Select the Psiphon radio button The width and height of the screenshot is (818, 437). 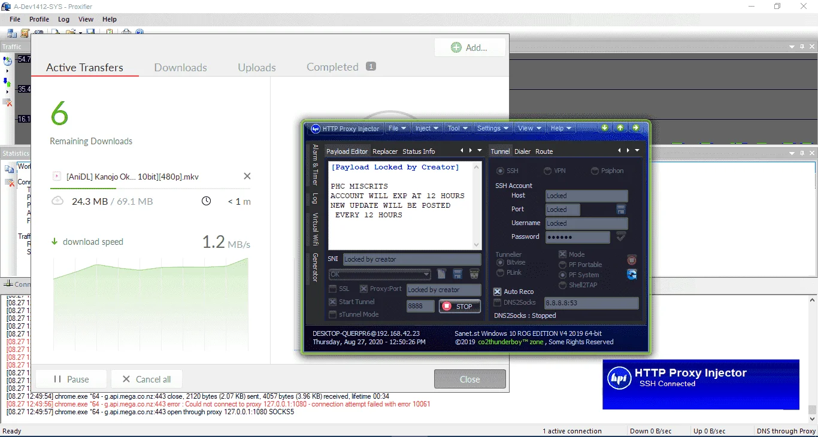[595, 171]
